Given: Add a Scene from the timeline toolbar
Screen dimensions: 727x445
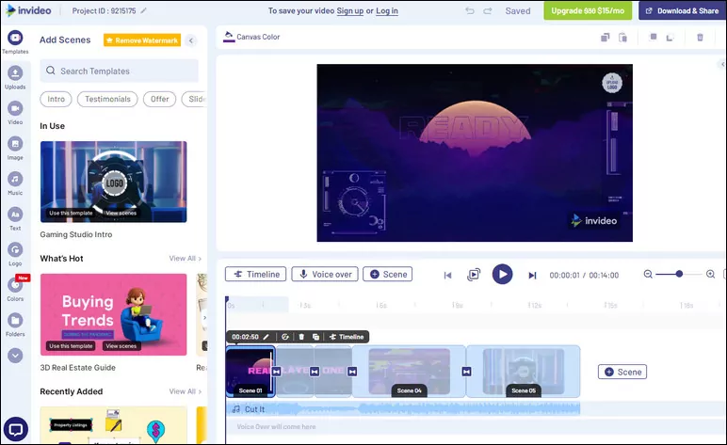Looking at the screenshot, I should (388, 274).
